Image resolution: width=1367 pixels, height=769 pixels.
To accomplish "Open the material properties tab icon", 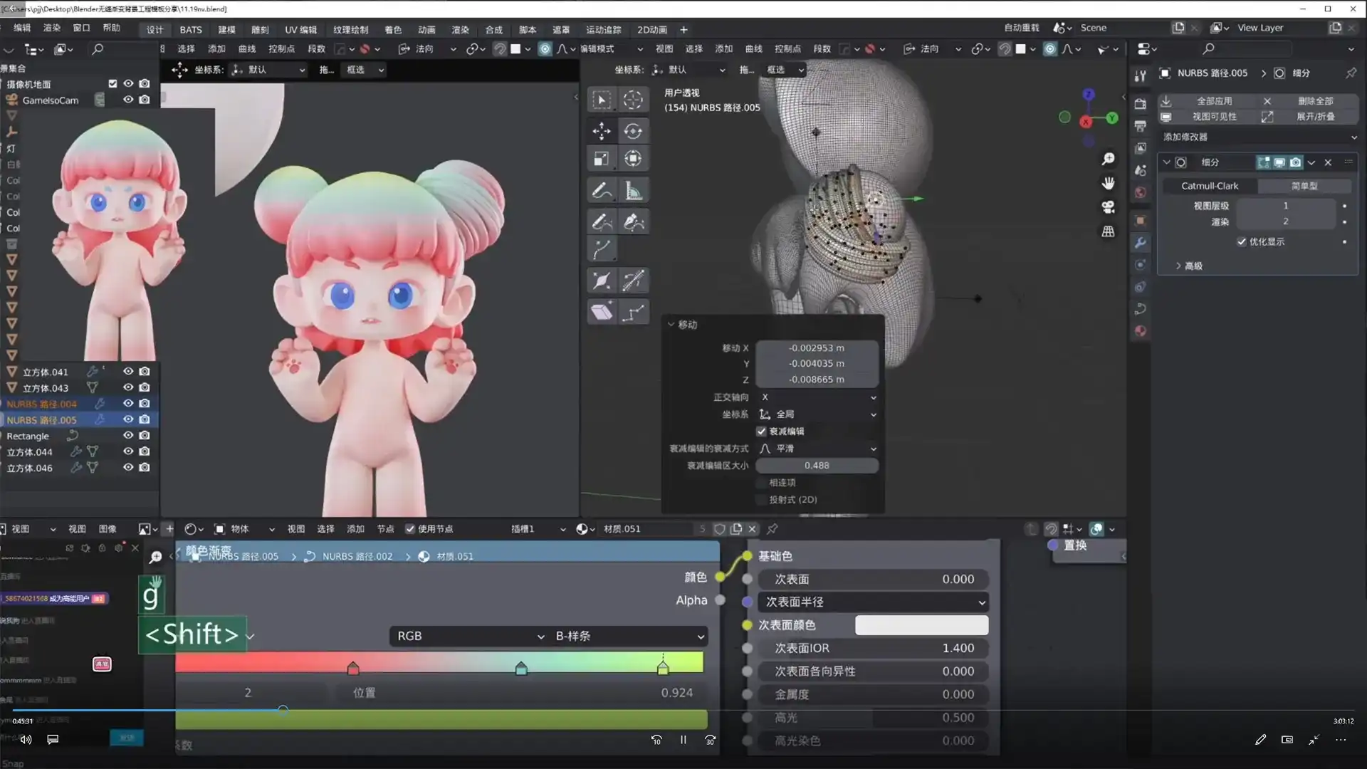I will click(x=1140, y=330).
